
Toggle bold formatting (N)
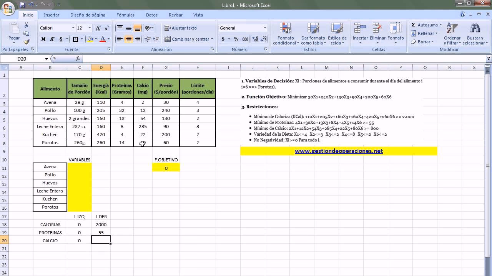click(43, 39)
